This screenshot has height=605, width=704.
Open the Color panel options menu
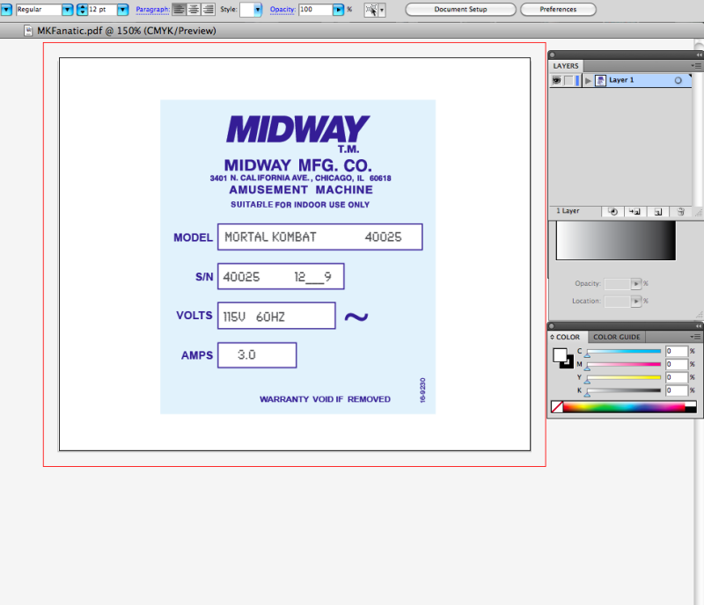click(695, 337)
